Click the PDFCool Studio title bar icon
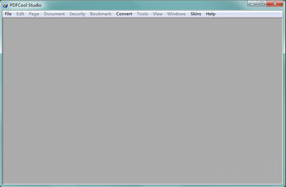The height and width of the screenshot is (187, 286). click(x=5, y=5)
